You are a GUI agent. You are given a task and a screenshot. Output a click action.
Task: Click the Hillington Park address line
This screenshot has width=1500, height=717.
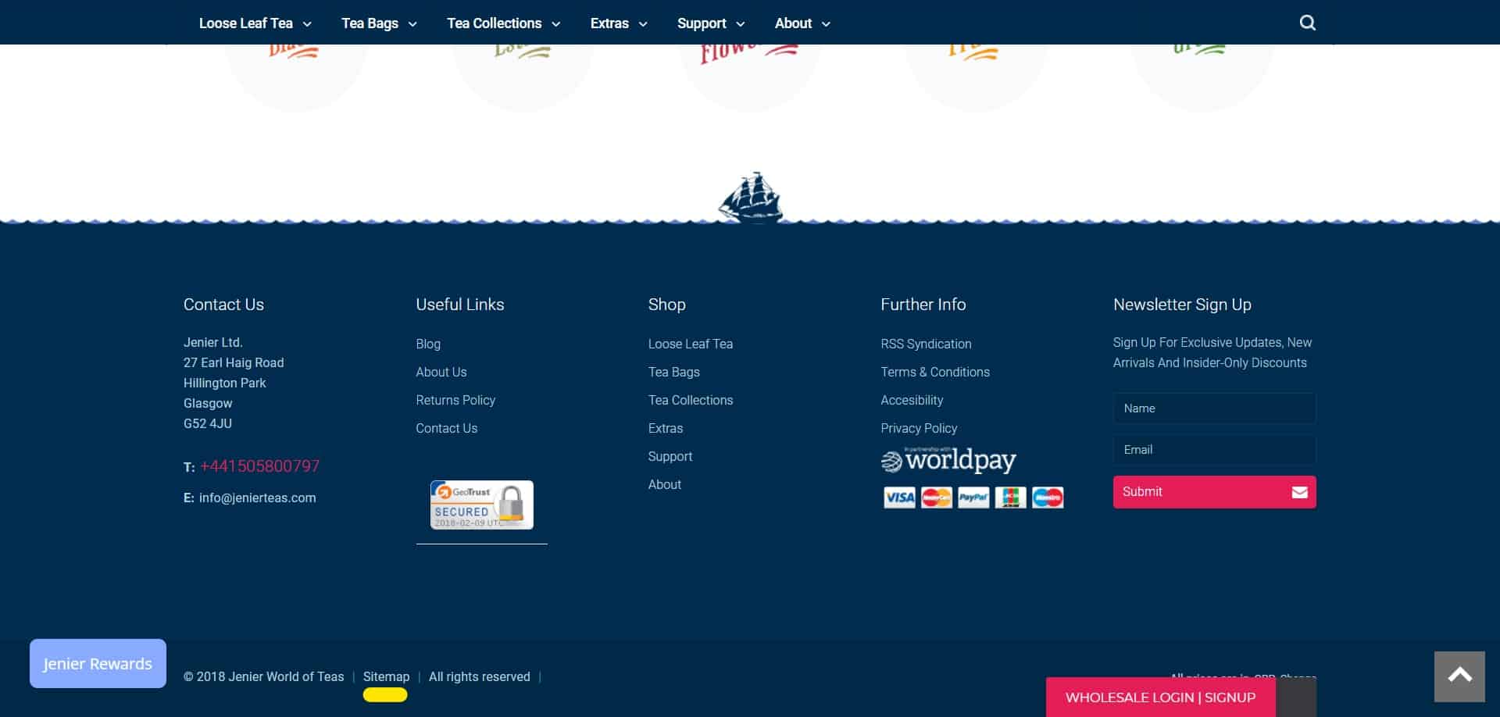point(224,383)
